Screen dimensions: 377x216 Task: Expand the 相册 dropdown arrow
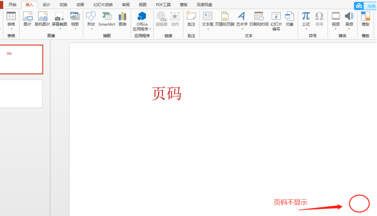75,29
